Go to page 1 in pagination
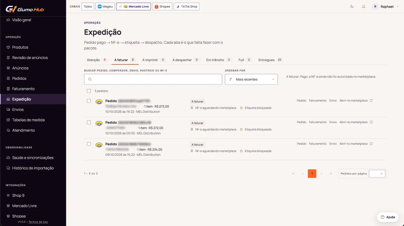 pos(312,174)
